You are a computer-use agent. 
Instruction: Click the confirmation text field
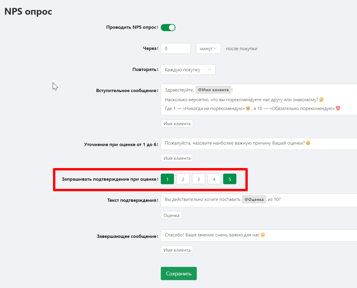point(259,200)
